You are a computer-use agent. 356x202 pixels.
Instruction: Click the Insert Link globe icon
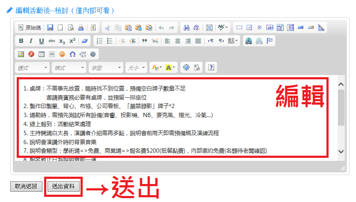click(x=248, y=41)
